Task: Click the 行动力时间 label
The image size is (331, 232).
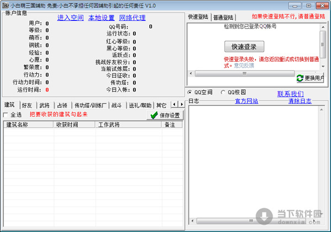Action: pos(27,82)
